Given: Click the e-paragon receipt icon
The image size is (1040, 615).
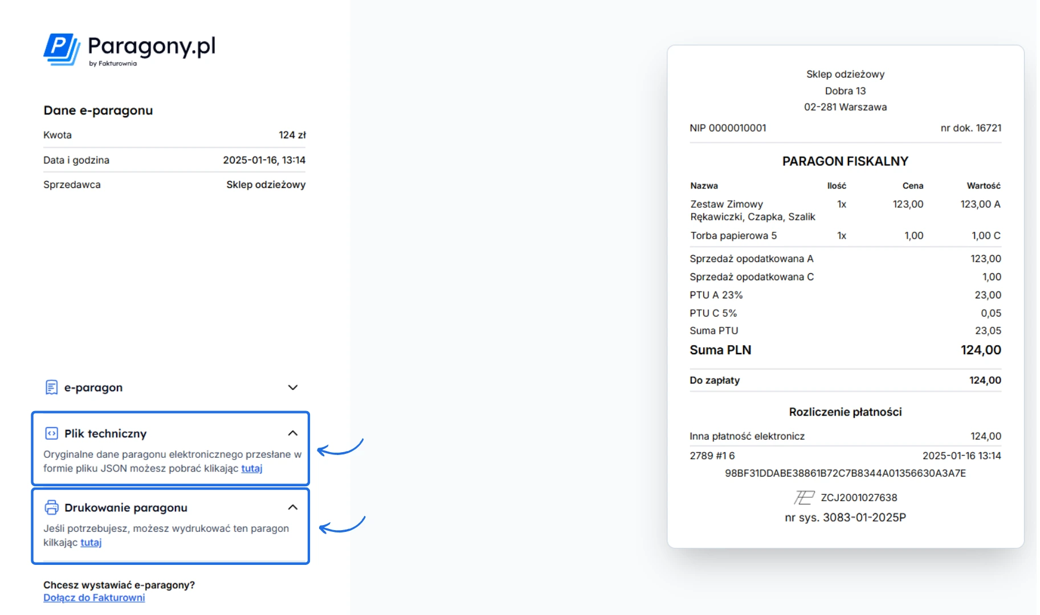Looking at the screenshot, I should click(x=51, y=388).
